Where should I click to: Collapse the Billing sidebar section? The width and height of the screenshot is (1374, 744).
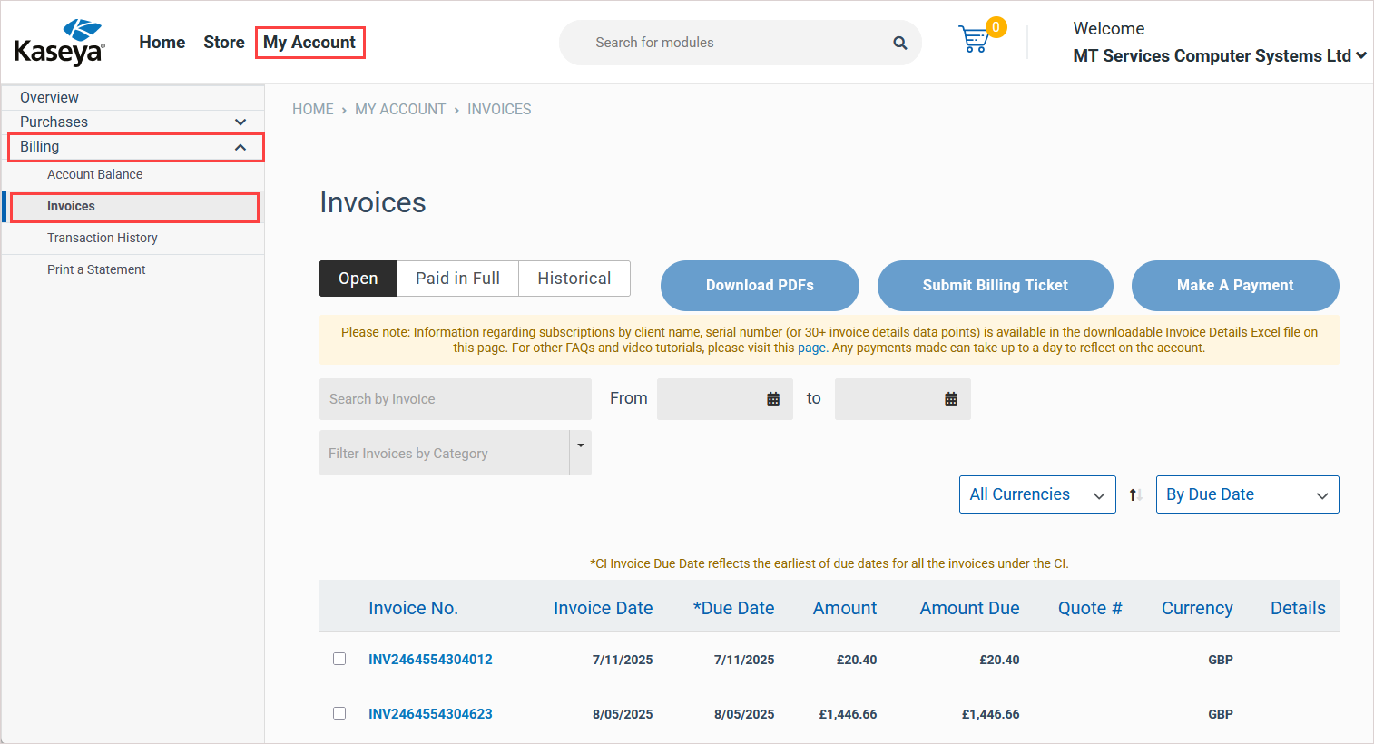tap(240, 147)
